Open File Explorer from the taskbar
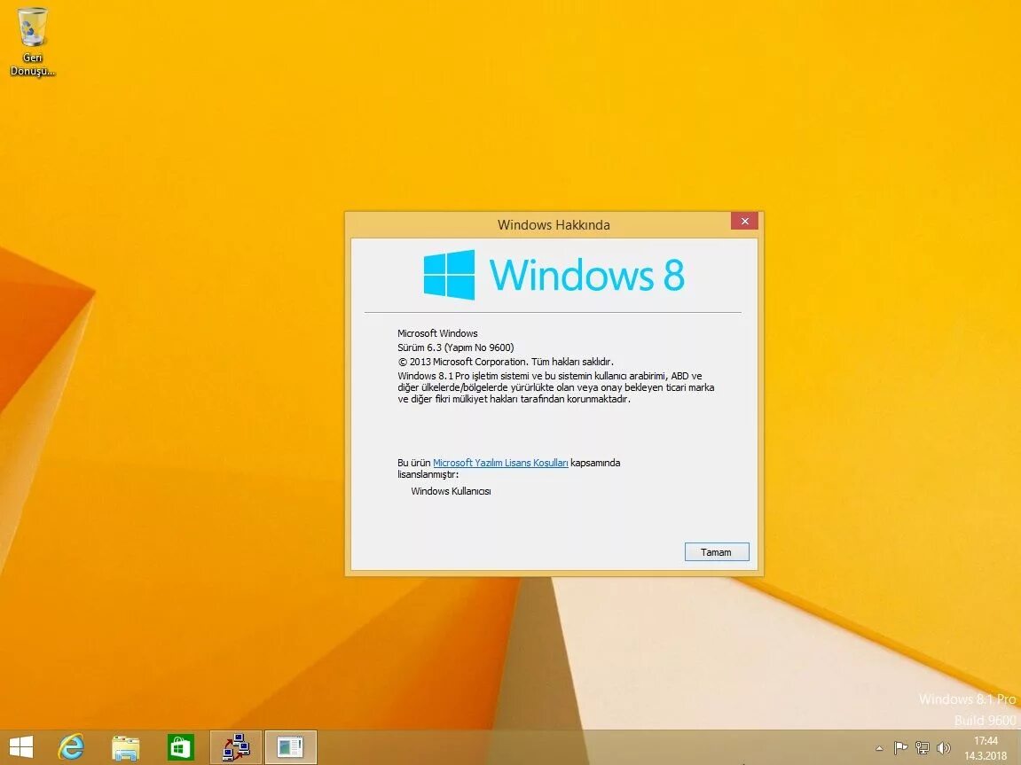 (x=126, y=747)
